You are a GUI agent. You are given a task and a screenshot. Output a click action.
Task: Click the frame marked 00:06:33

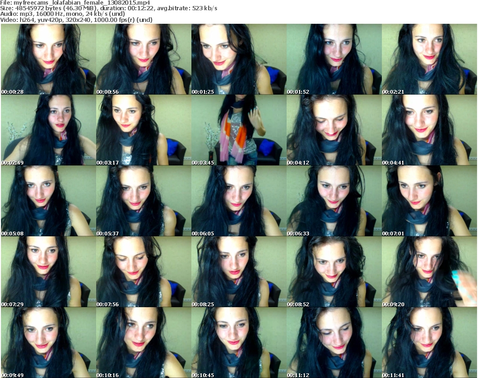[334, 201]
